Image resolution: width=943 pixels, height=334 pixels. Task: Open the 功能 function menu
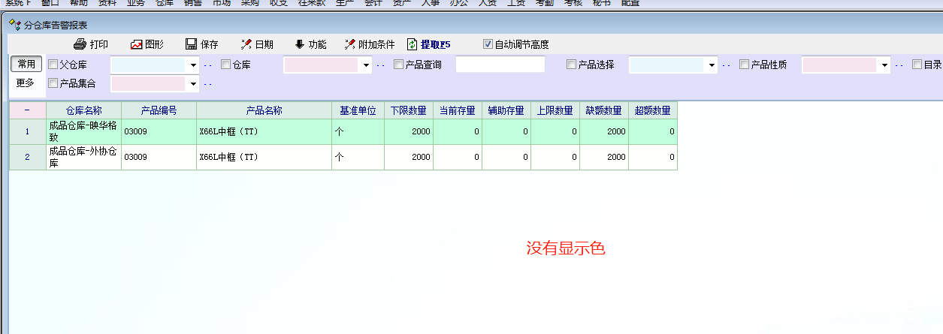click(x=300, y=44)
